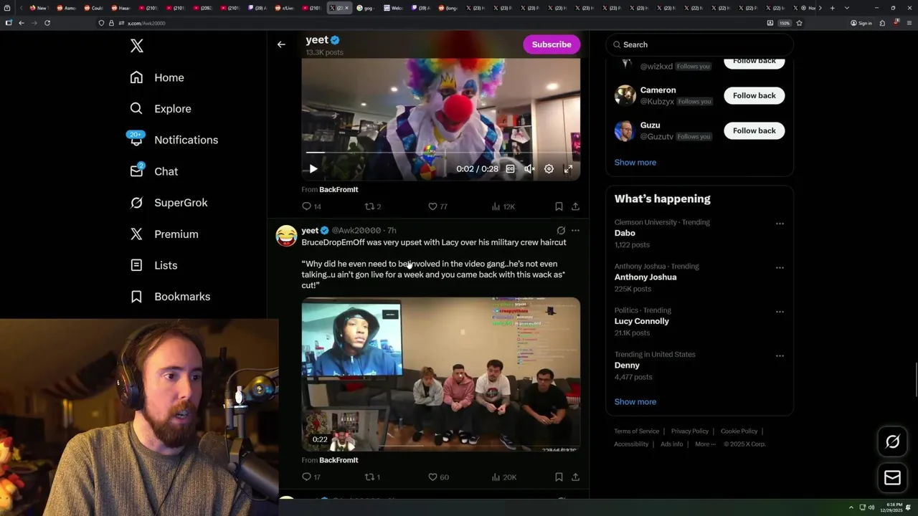Bookmark this page with the star icon
Image resolution: width=918 pixels, height=516 pixels.
(799, 23)
